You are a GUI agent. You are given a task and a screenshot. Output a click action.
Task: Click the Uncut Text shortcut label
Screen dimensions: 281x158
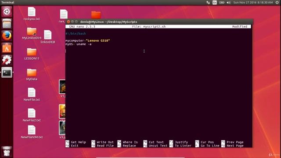click(158, 146)
